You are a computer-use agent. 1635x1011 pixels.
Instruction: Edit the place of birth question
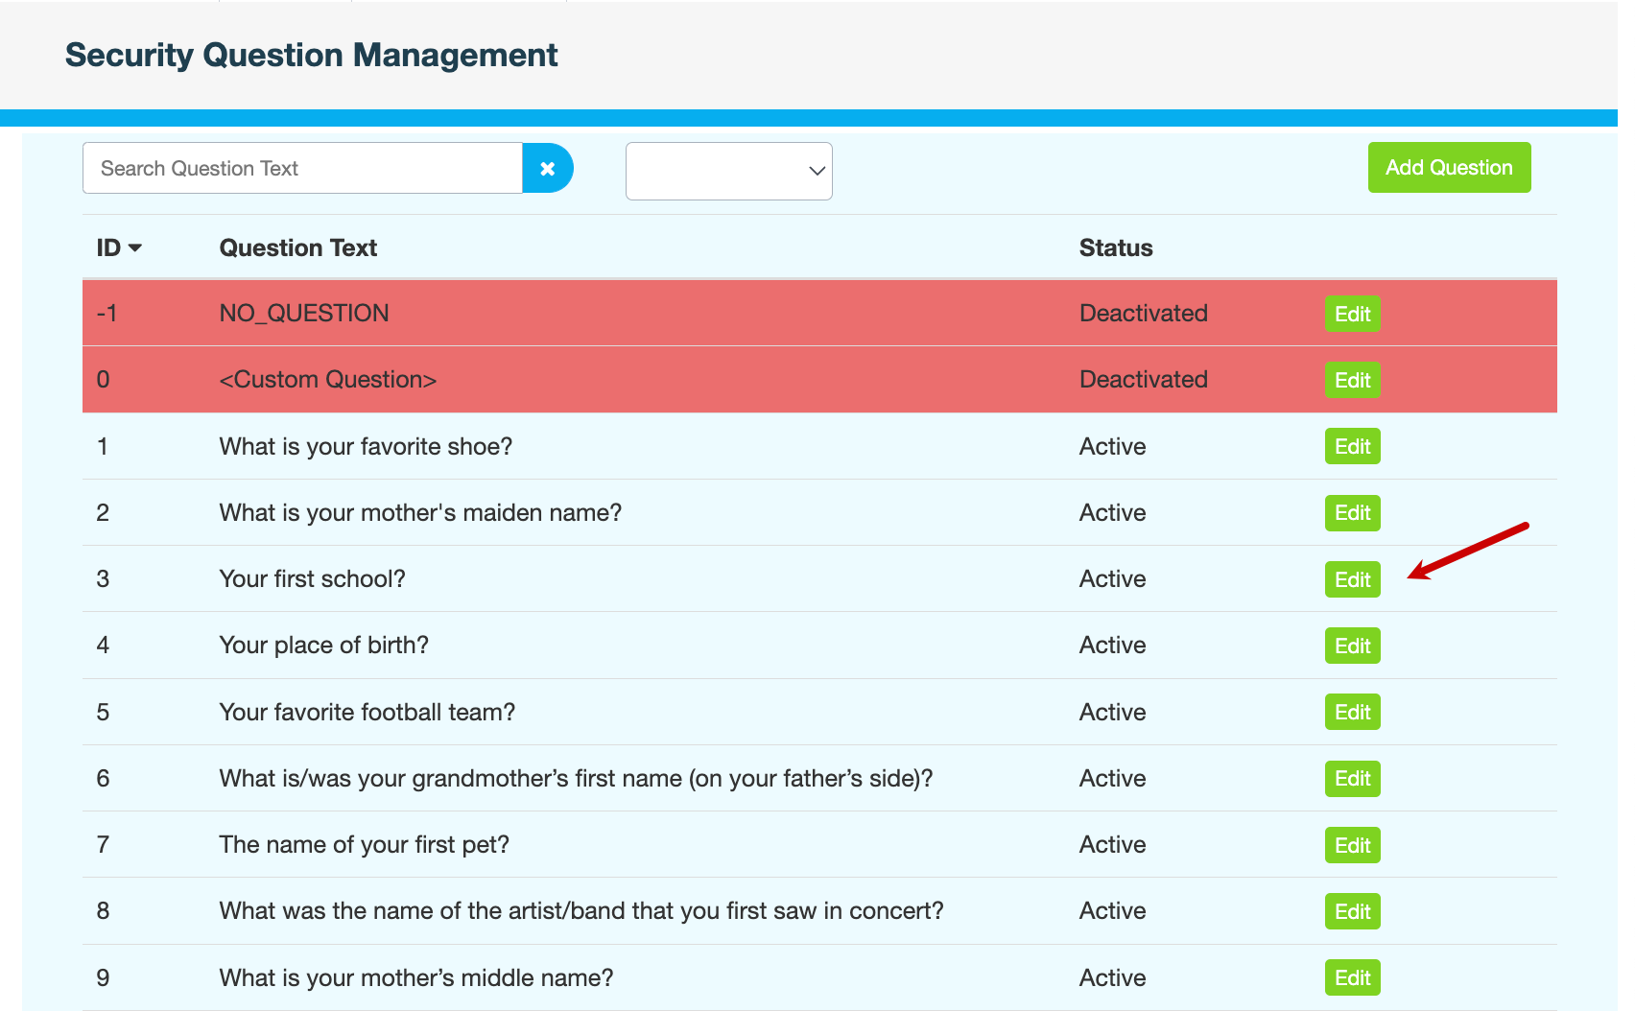pos(1352,646)
